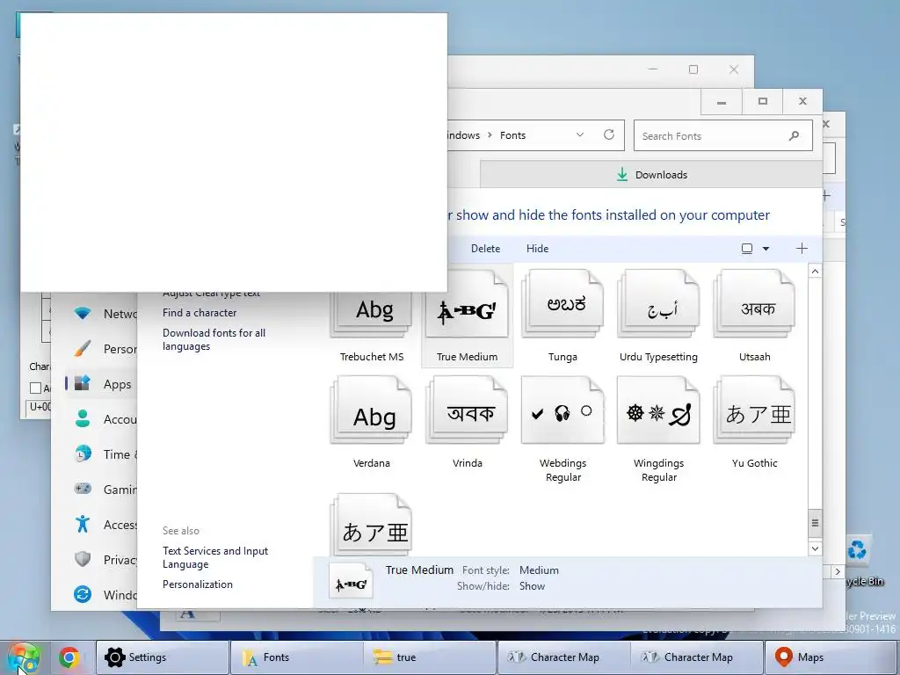Select the Tunga font icon
The width and height of the screenshot is (900, 675).
pos(562,305)
